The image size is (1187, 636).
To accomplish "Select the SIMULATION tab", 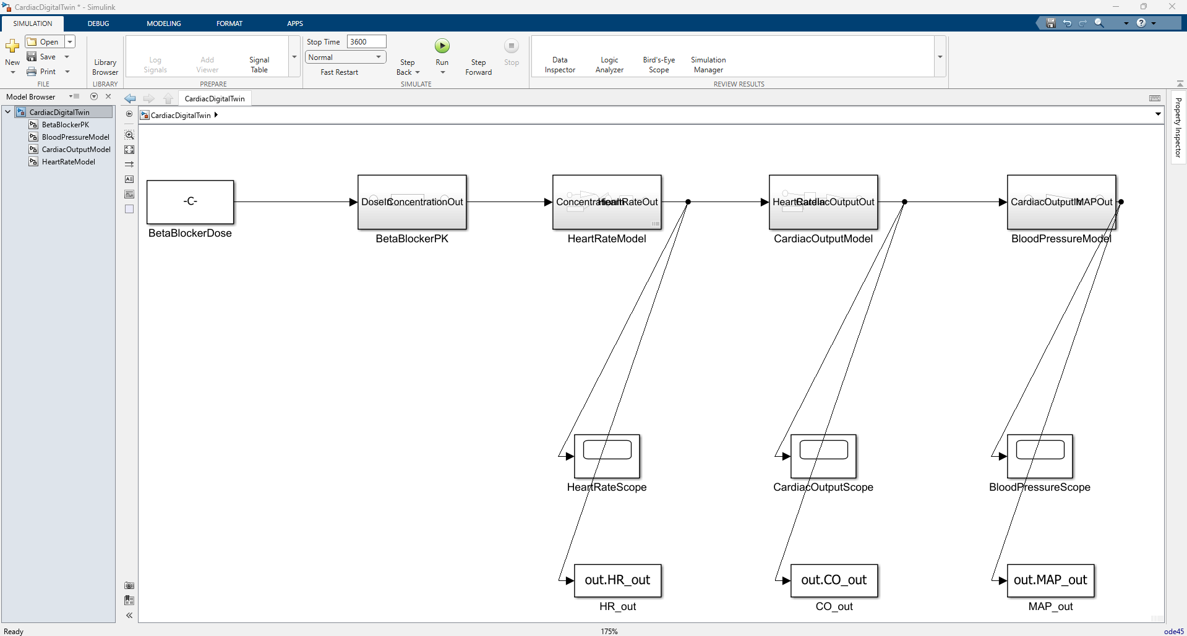I will coord(33,23).
